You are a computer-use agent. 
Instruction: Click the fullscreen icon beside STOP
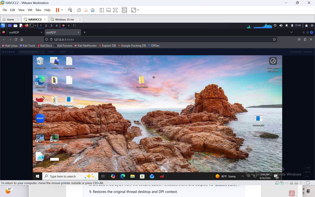71,52
